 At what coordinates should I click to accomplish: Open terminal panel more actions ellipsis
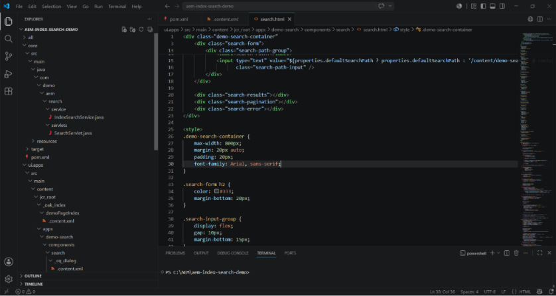click(x=525, y=253)
